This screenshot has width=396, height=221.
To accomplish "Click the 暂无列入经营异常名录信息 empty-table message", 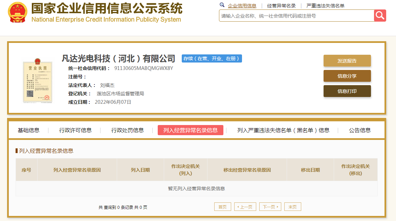I will 197,189.
